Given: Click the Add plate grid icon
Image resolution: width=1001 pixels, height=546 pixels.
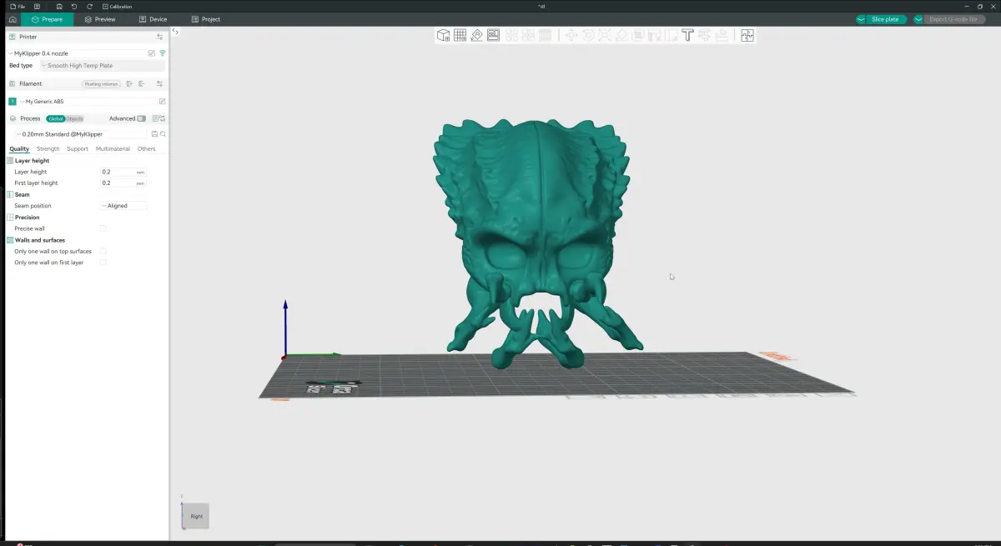Looking at the screenshot, I should point(460,35).
